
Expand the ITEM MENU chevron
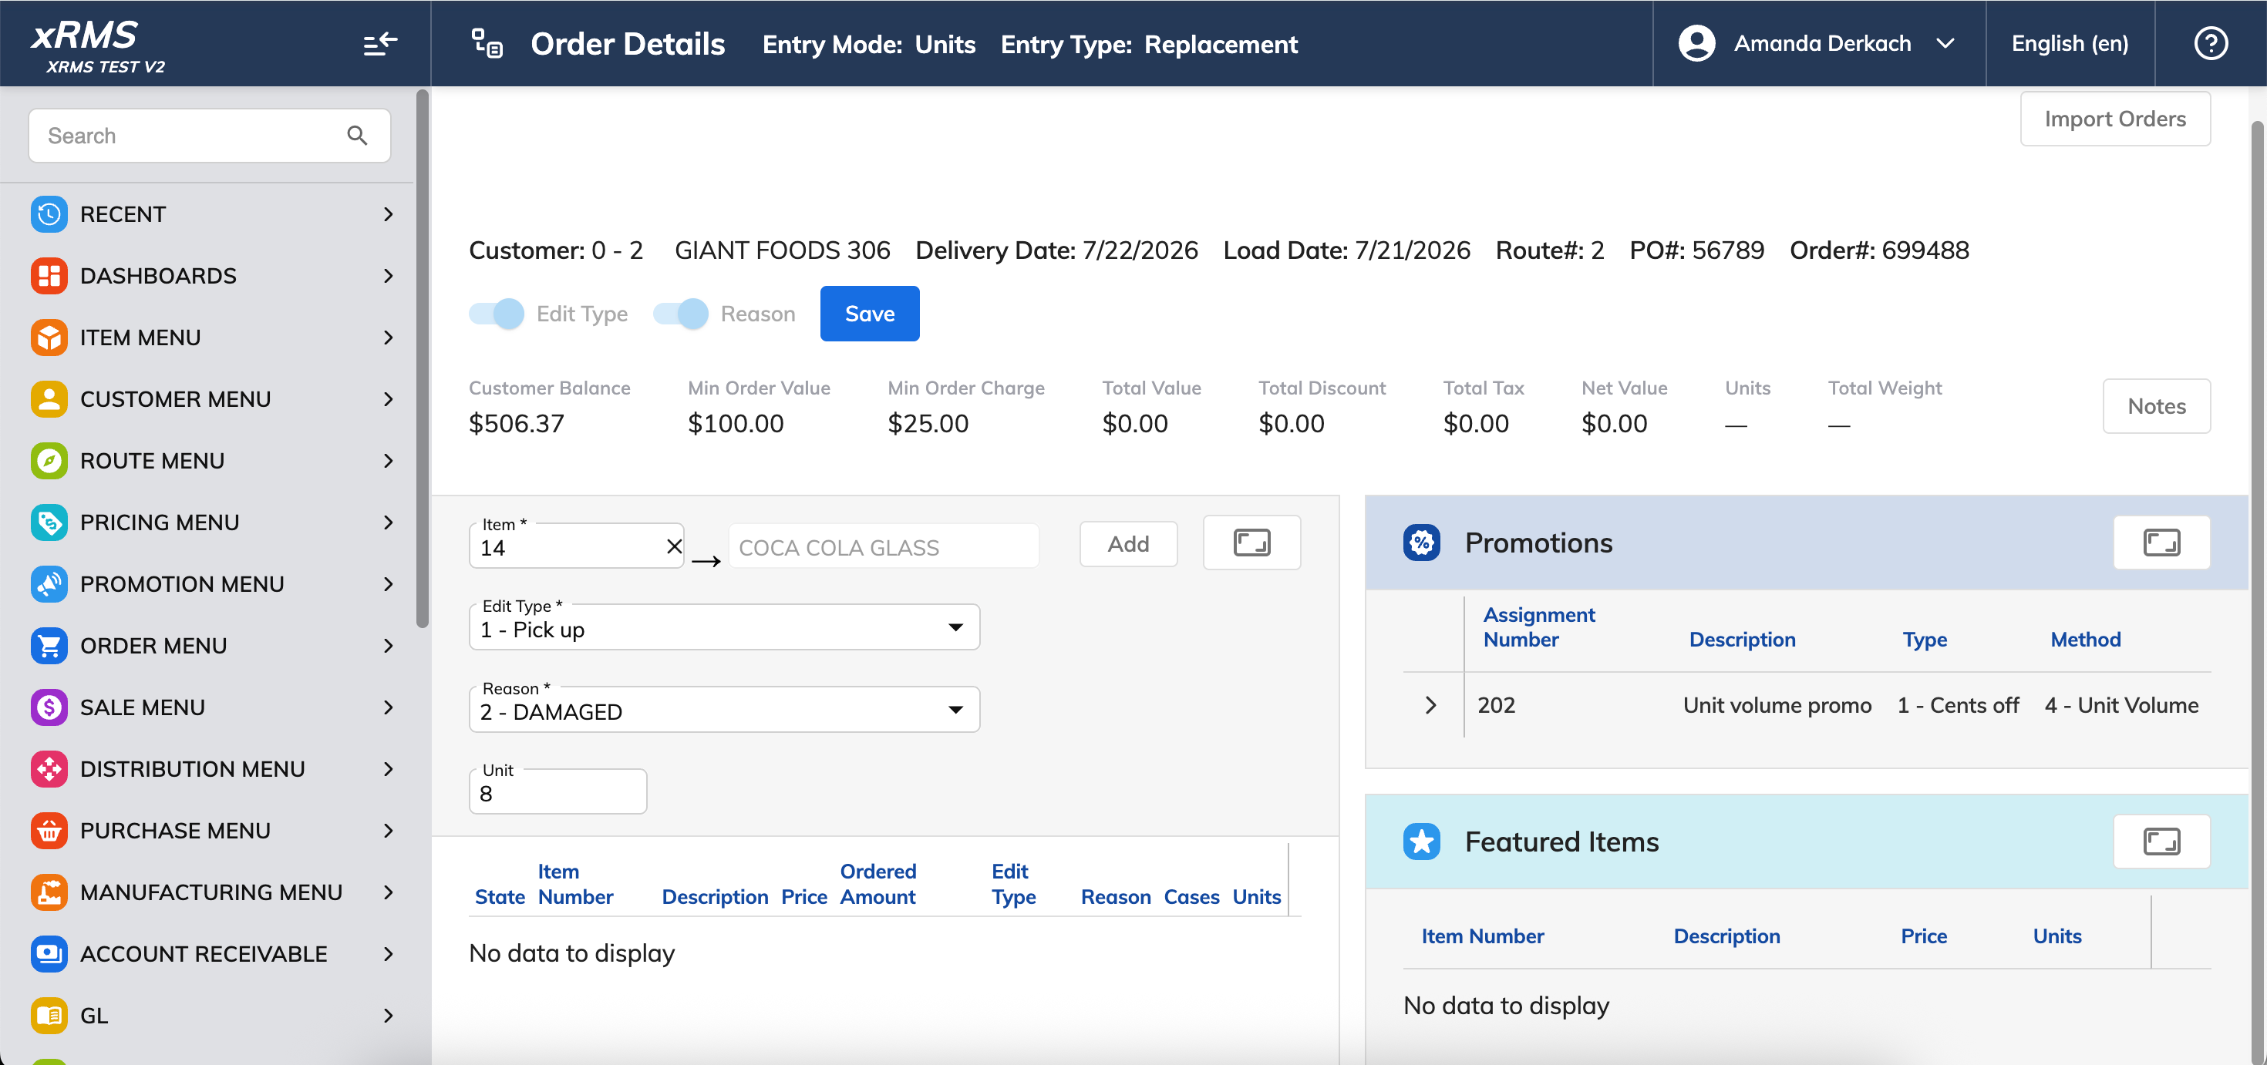click(388, 337)
